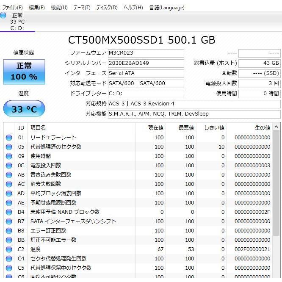Click status orb for C5 代替処理保留中のセクタ数

click(x=9, y=268)
